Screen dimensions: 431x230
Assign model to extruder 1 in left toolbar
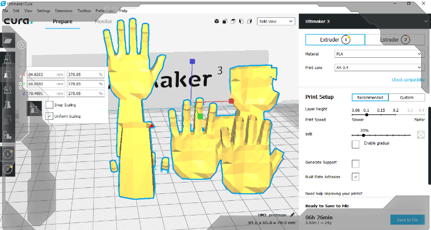8,154
